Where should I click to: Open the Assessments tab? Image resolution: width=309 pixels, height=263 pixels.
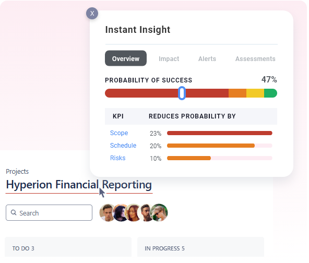255,59
